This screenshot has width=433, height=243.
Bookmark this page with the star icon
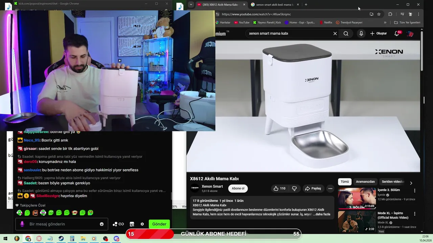[x=379, y=14]
